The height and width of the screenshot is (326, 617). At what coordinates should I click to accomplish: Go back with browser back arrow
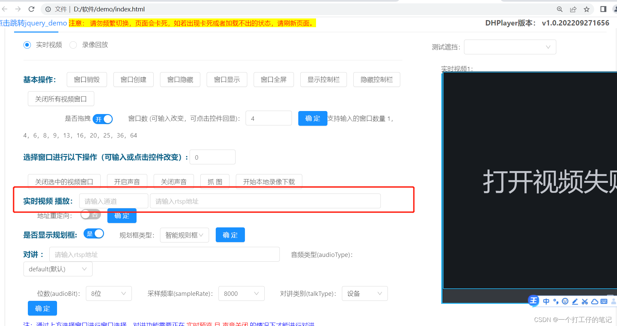coord(5,9)
